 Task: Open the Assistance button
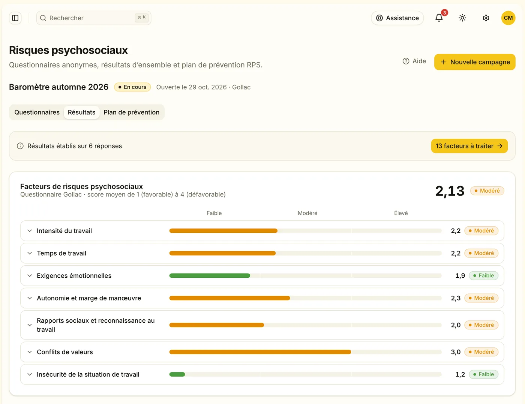click(x=397, y=18)
